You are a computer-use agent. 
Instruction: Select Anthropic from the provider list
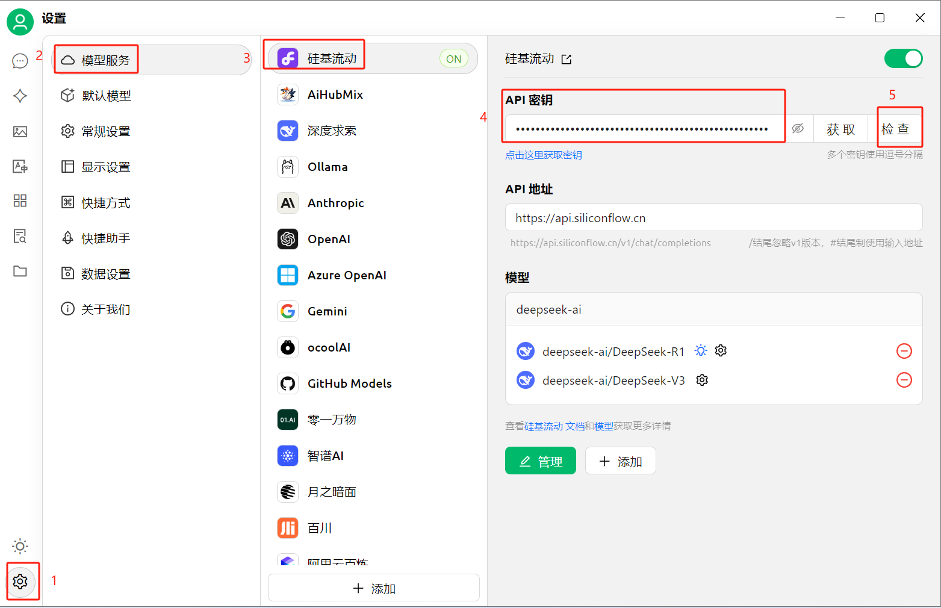[x=335, y=203]
